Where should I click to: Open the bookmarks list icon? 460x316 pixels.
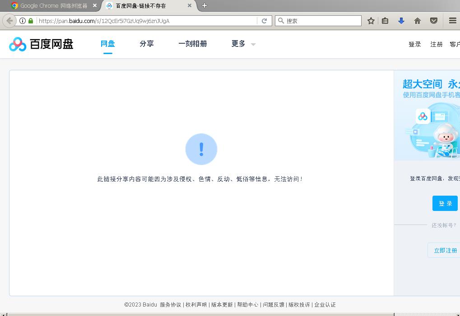tap(385, 21)
